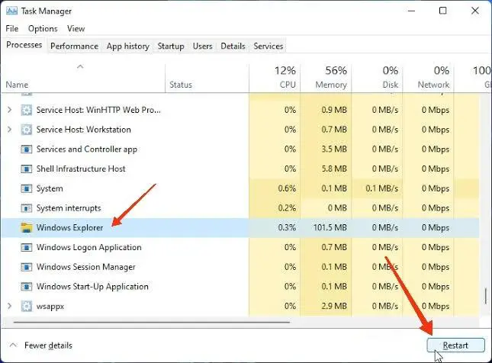Expand Service Host: WinHTTP Web Proxy group
Screen dimensions: 492x363
(9, 110)
